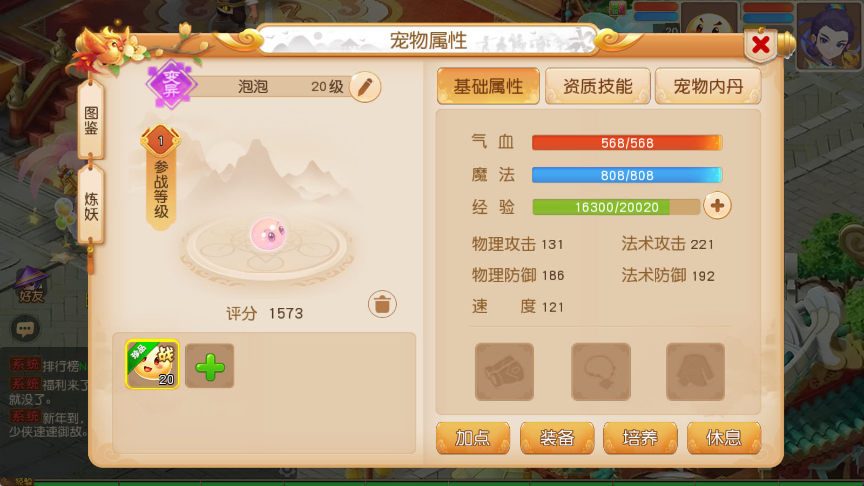Click the 培养 button
This screenshot has height=486, width=864.
point(640,437)
